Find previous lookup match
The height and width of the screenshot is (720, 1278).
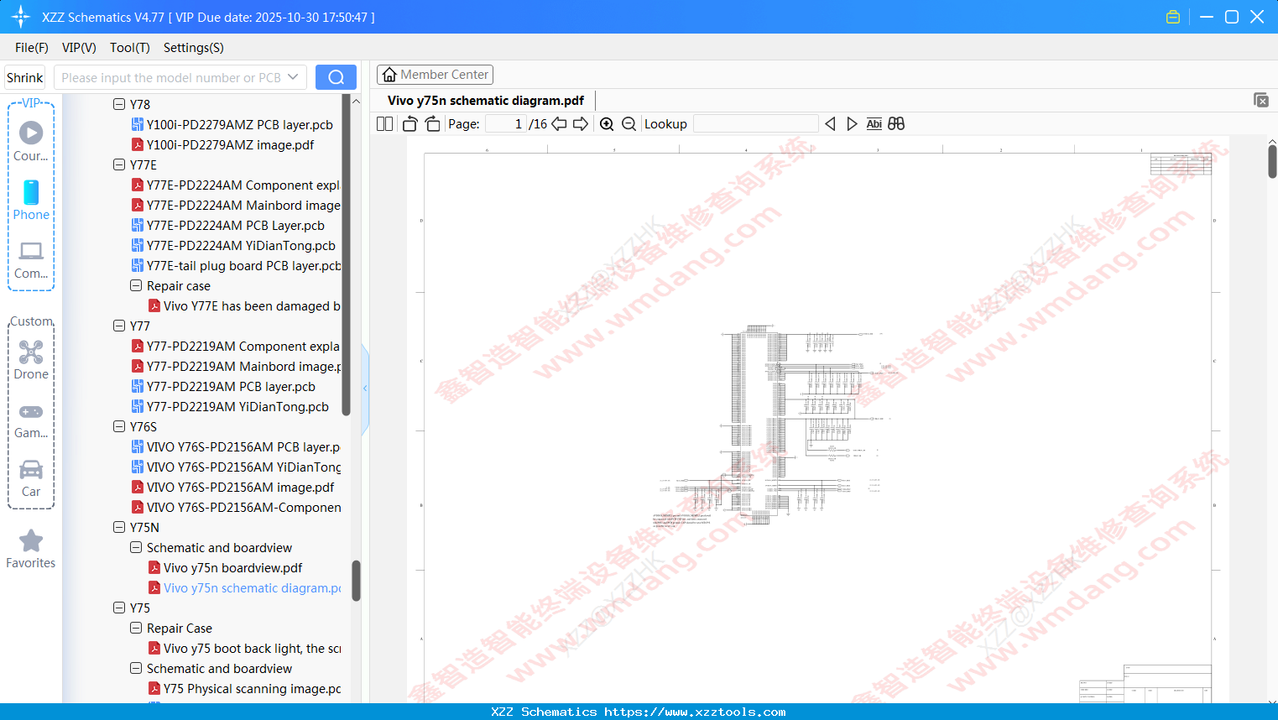coord(830,124)
